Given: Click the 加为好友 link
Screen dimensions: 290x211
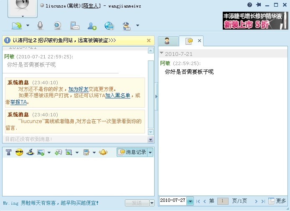Looking at the screenshot, I should (x=78, y=89).
